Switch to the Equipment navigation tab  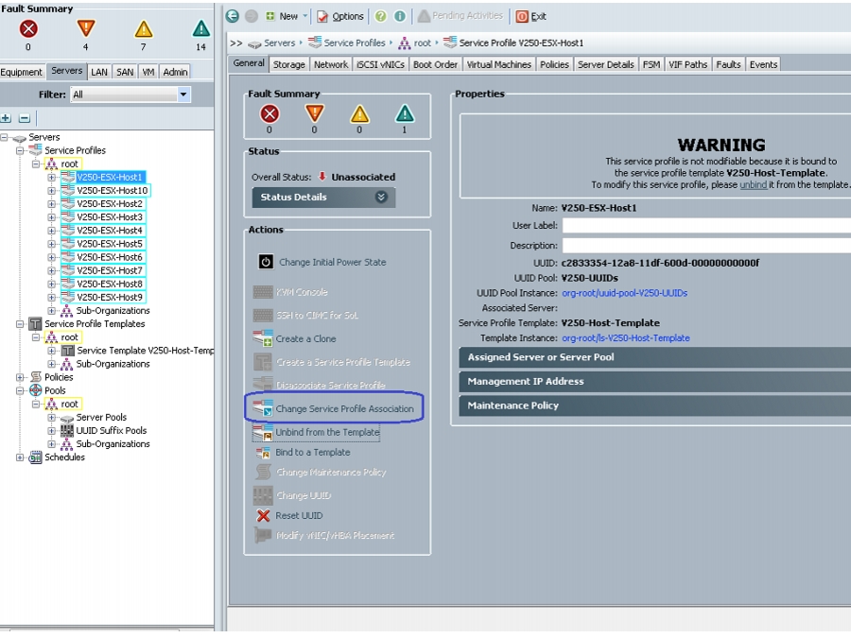(x=21, y=72)
